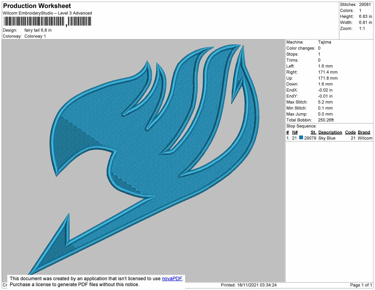Select the Zoom value 1:1
Viewport: 375px width, 290px height.
click(362, 29)
